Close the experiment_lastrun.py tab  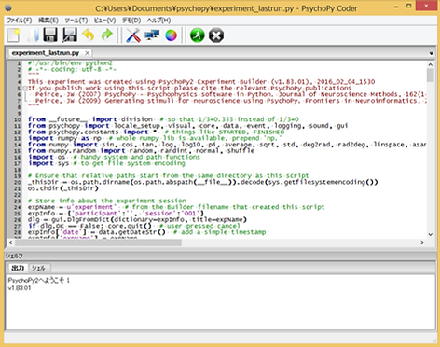point(88,53)
